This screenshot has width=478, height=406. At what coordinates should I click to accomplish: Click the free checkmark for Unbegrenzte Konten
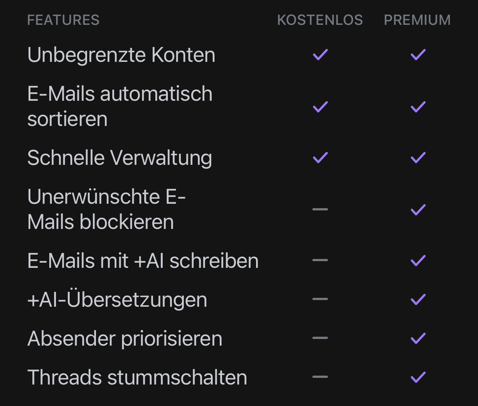pyautogui.click(x=320, y=55)
